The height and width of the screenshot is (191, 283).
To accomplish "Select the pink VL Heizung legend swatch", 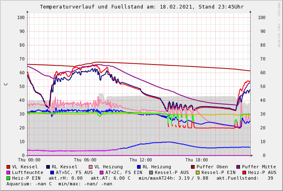I will [x=91, y=167].
